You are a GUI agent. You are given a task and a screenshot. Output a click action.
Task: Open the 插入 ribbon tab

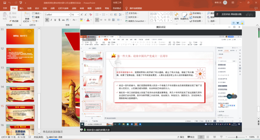click(21, 8)
